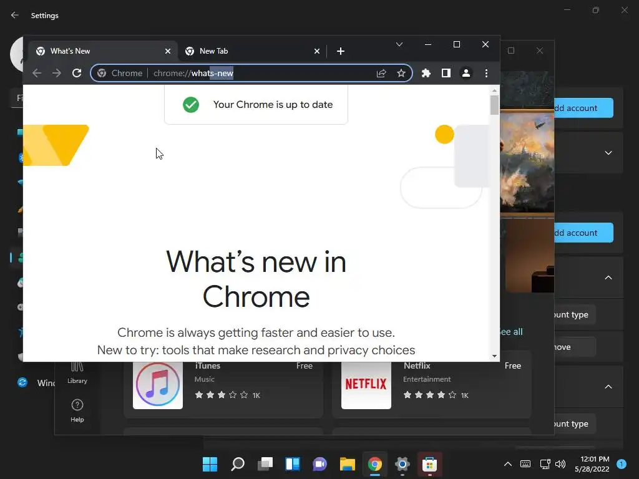Image resolution: width=639 pixels, height=479 pixels.
Task: Collapse the Settings section below second Add account
Action: point(608,278)
